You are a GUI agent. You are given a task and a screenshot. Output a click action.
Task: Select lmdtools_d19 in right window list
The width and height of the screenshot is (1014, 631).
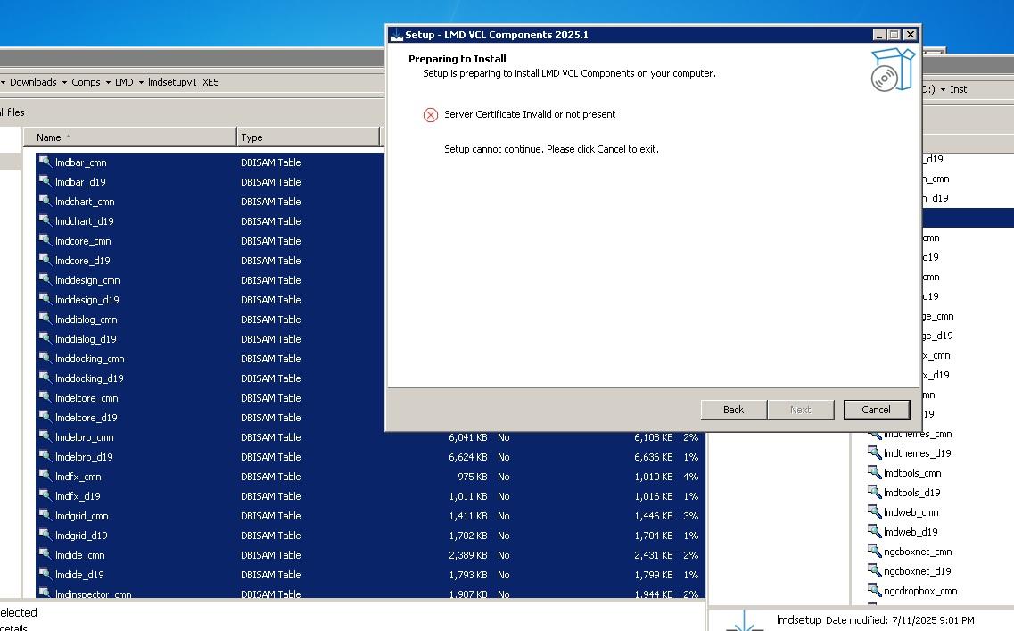[911, 493]
